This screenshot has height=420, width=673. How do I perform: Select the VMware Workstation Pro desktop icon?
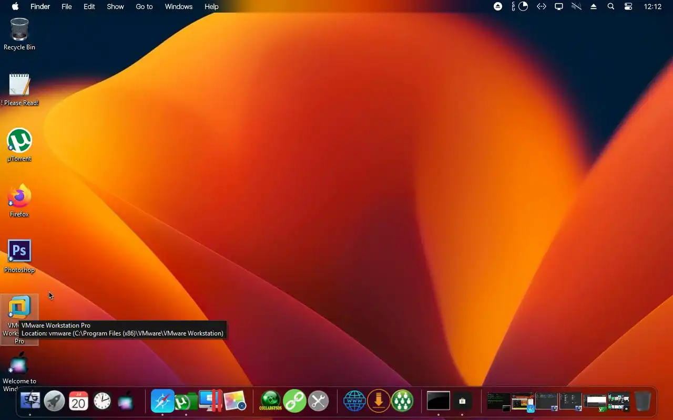click(19, 319)
